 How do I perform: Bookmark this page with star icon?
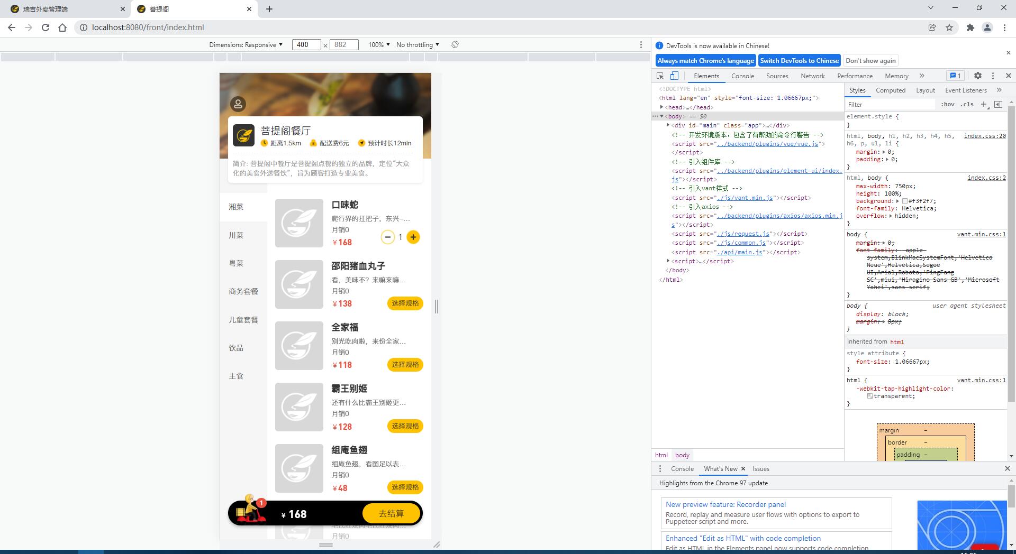949,27
